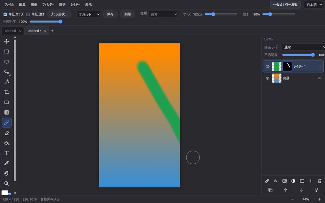Screen dimensions: 325x203
Task: Open the レイヤー menu
Action: (76, 4)
